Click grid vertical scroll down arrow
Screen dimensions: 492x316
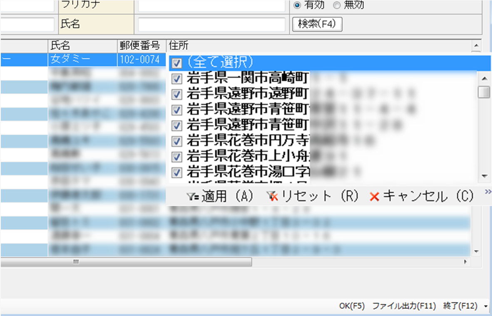pos(476,252)
